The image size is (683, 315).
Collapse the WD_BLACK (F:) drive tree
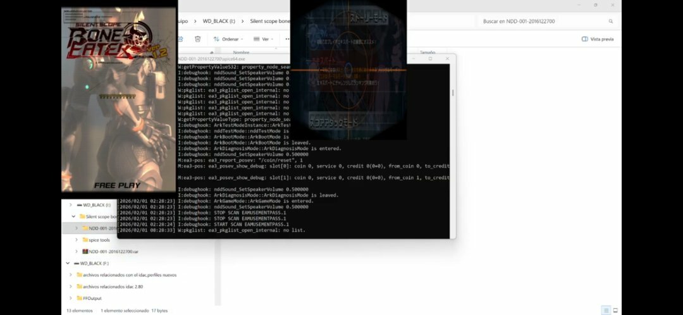coord(67,262)
